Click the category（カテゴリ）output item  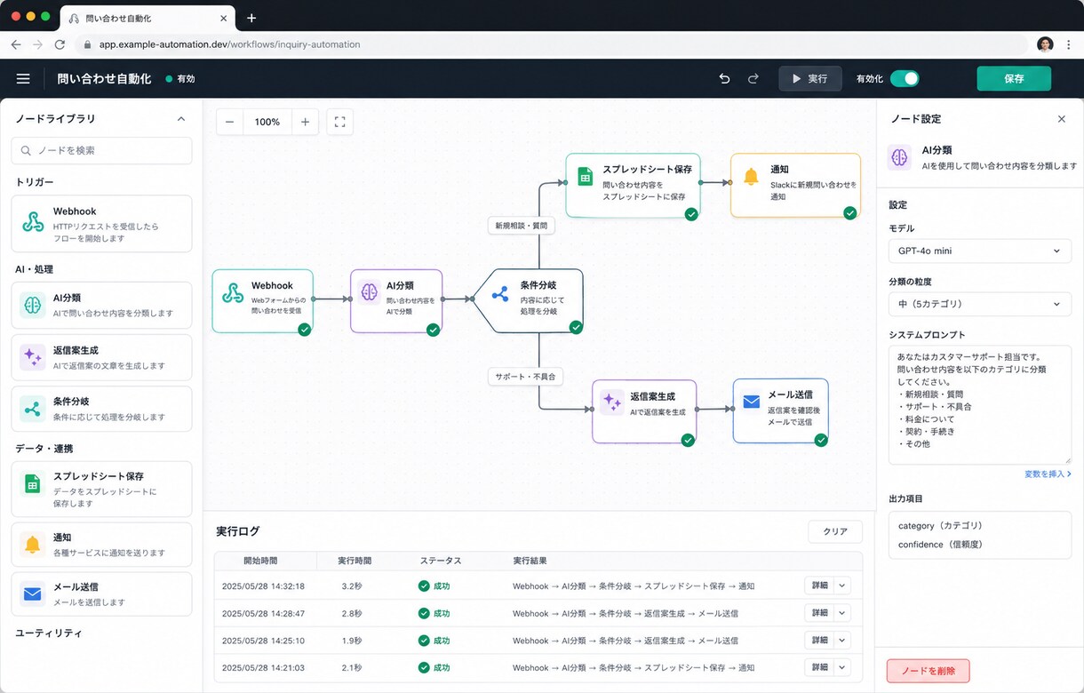click(940, 526)
